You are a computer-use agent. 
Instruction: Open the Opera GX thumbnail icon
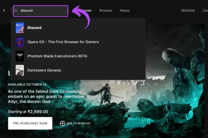click(20, 42)
